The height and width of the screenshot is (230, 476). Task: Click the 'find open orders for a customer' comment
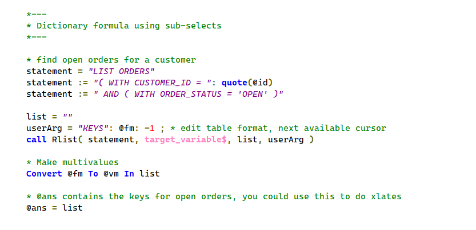pyautogui.click(x=115, y=60)
